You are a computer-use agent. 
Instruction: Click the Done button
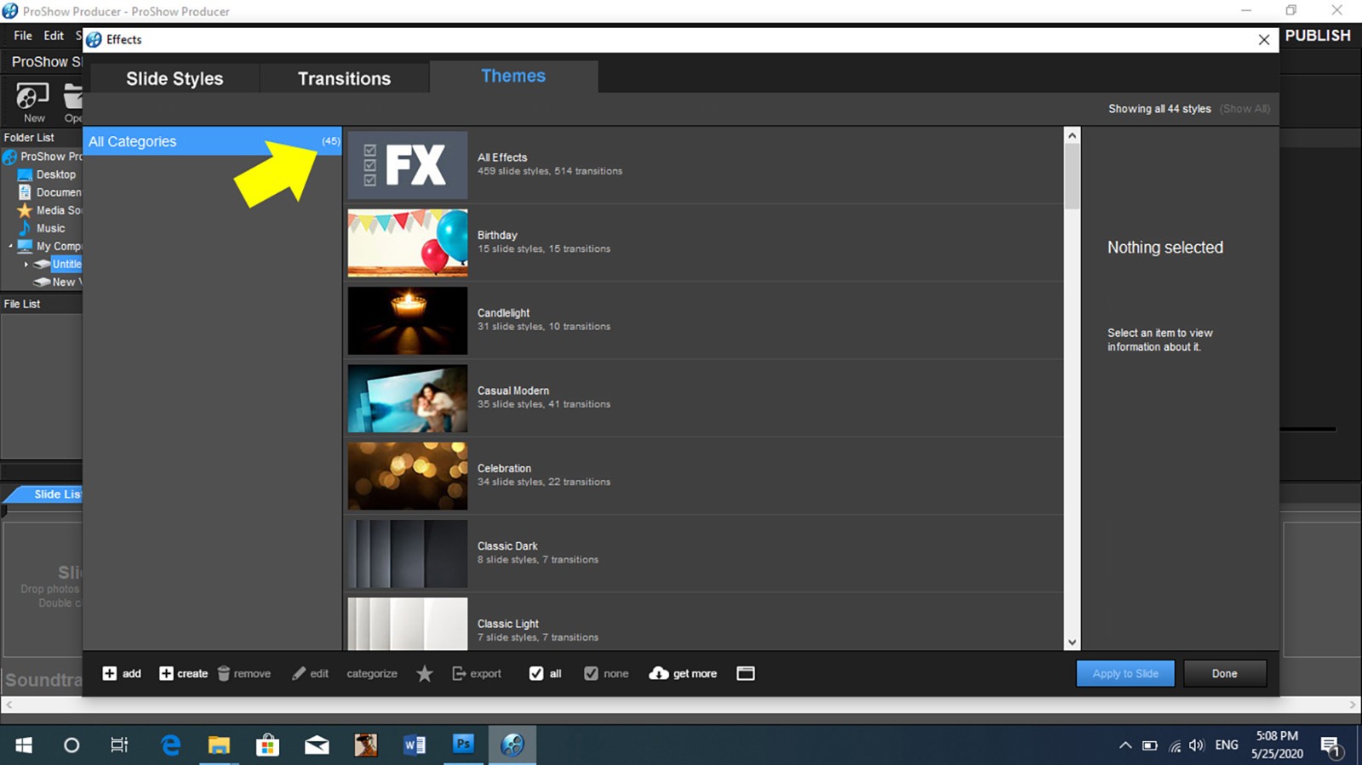point(1225,673)
